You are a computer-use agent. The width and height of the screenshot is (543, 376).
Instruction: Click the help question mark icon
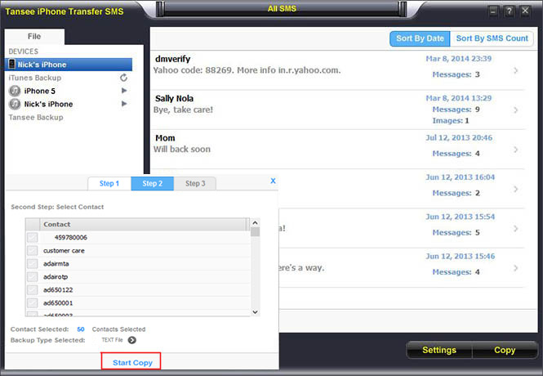(510, 11)
